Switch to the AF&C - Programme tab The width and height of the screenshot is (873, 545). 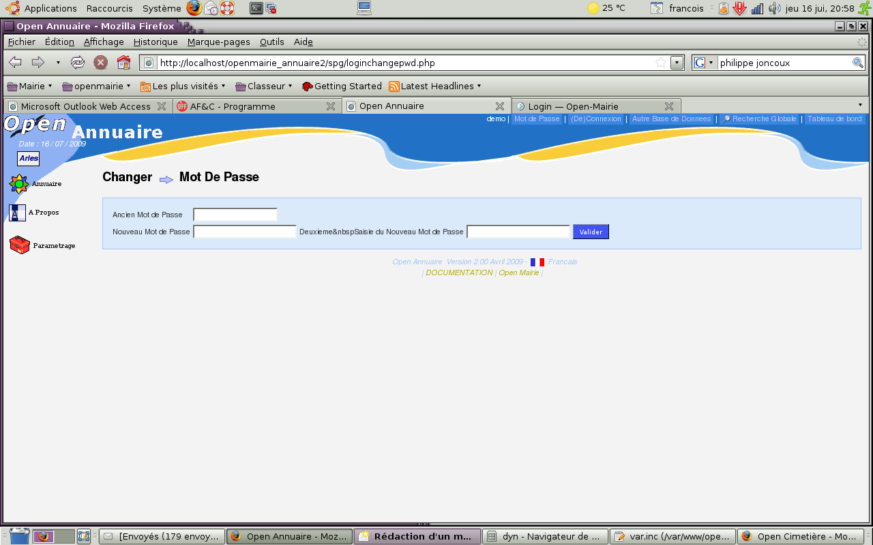pyautogui.click(x=233, y=106)
